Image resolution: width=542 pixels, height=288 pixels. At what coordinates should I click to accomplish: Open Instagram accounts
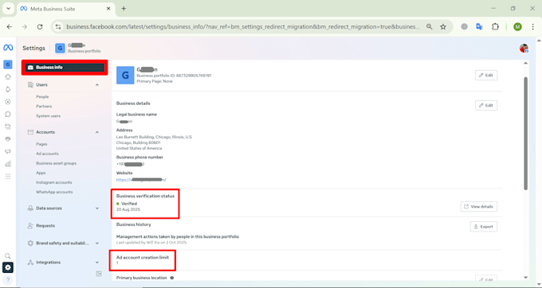(x=54, y=182)
